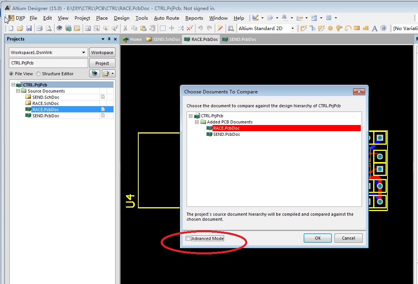Viewport: 418px width, 284px height.
Task: Select the Select Inside Area dashed rectangle tool
Action: 163,28
